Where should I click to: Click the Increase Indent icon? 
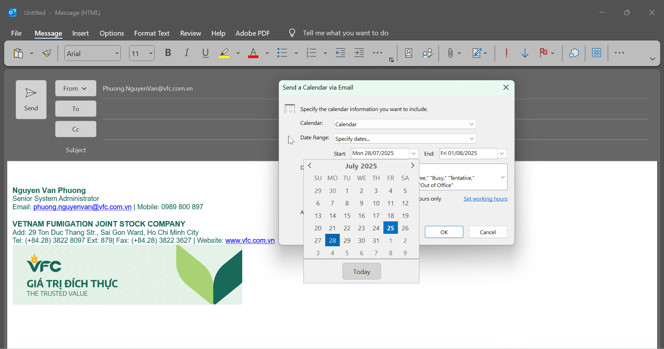click(x=359, y=53)
